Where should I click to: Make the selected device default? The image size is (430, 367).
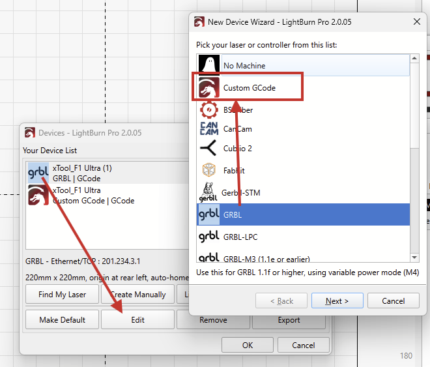click(x=63, y=319)
